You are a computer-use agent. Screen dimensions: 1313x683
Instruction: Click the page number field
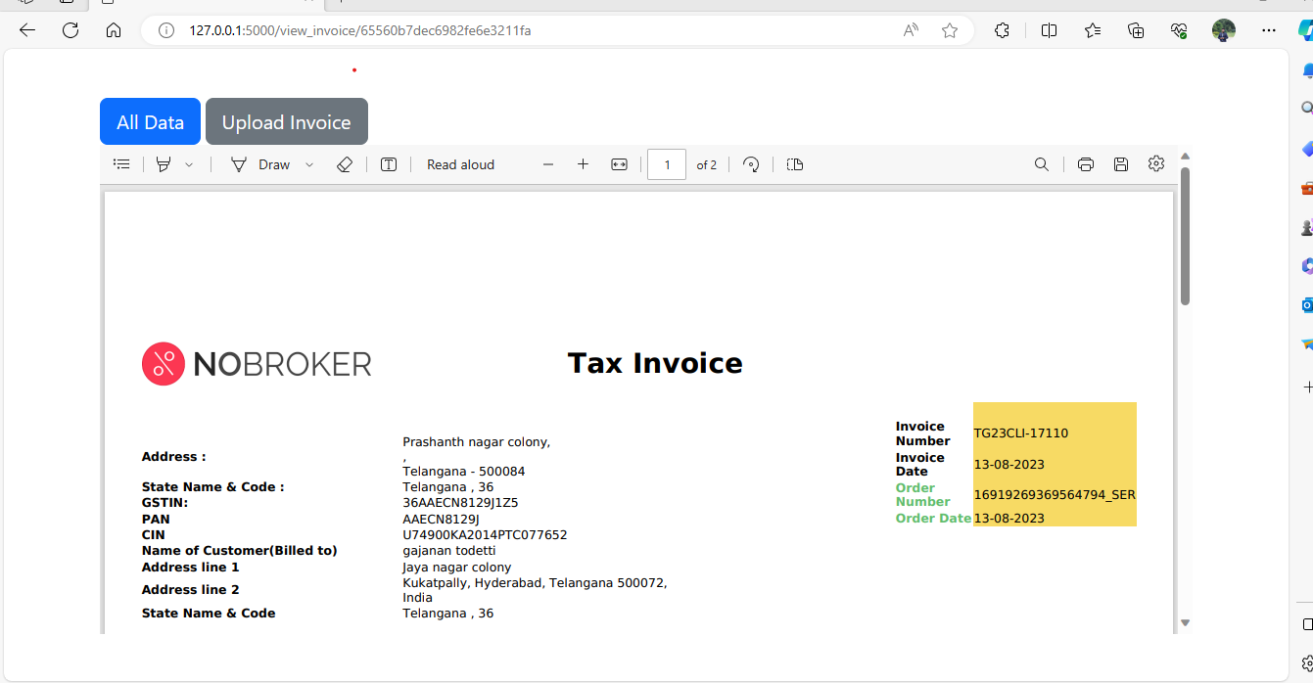667,163
